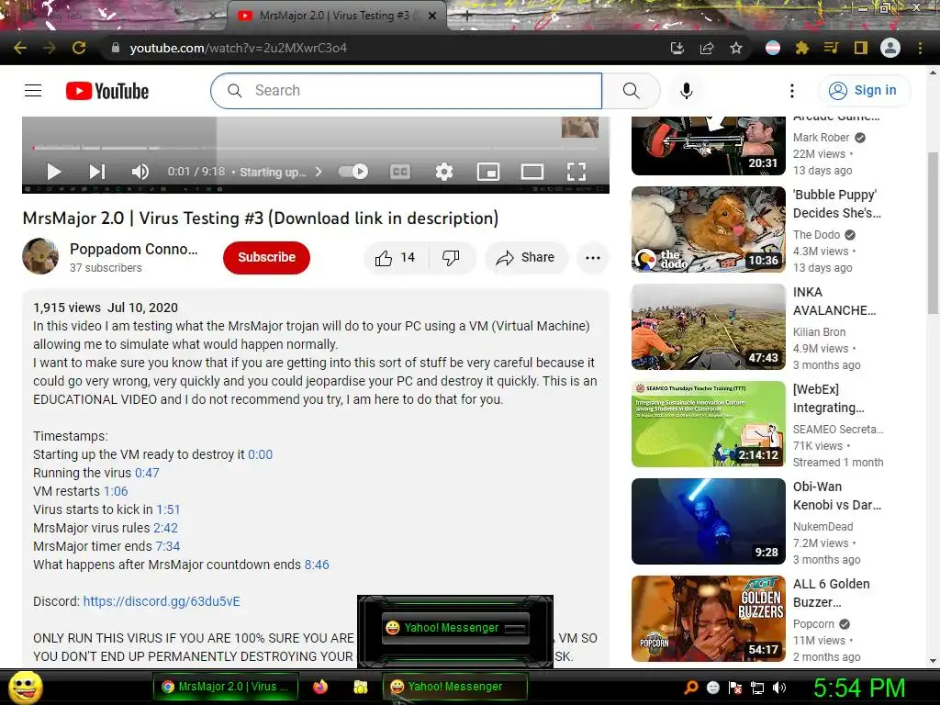
Task: Enable the miniplayer
Action: [x=488, y=172]
